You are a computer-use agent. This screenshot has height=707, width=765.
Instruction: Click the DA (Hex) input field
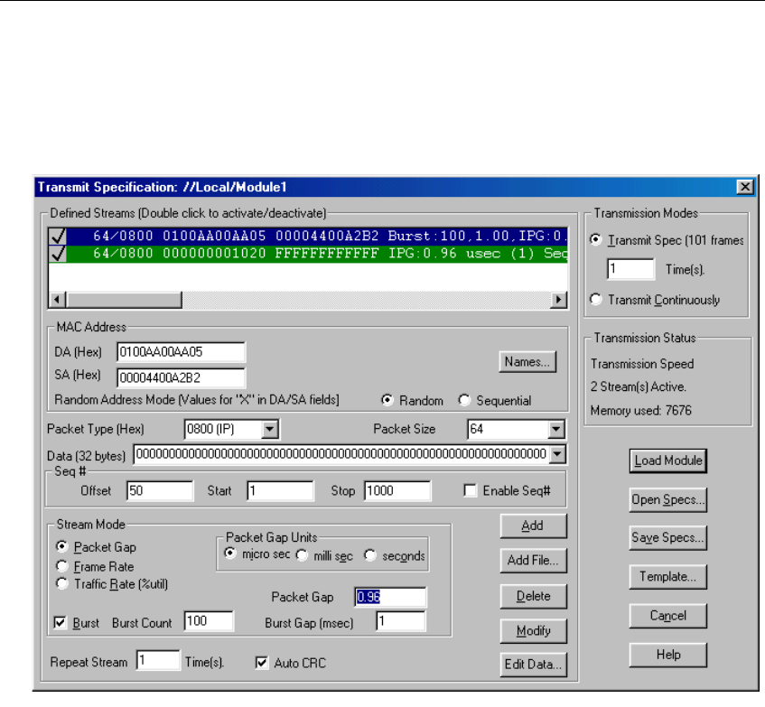pos(181,352)
